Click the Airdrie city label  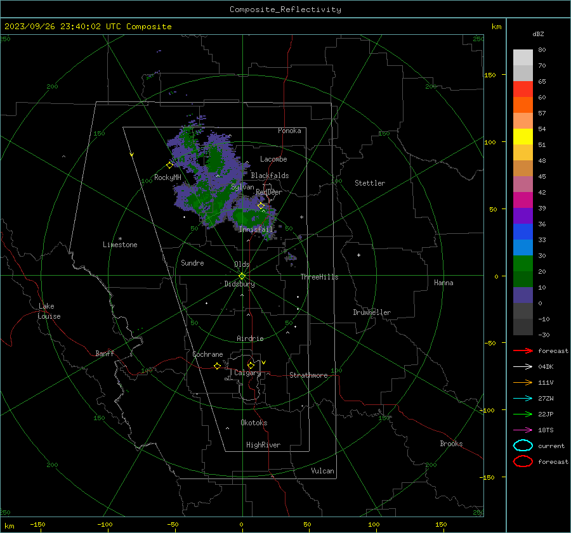coord(250,338)
